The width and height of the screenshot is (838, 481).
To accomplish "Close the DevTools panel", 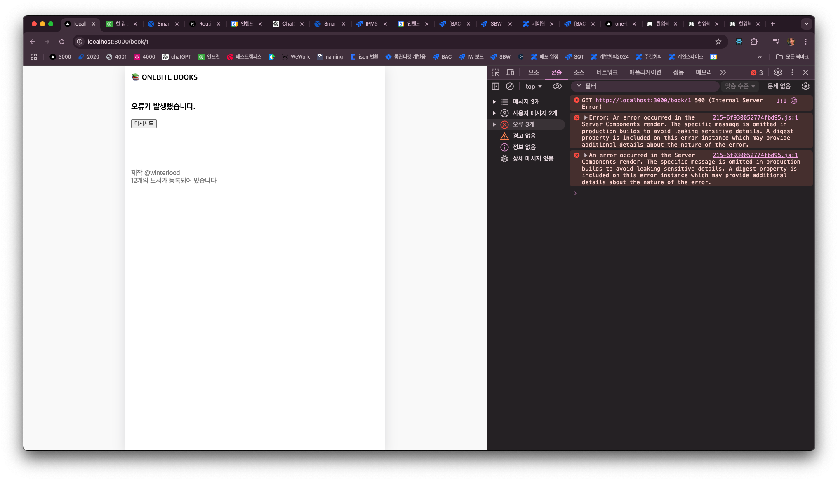I will [x=805, y=73].
